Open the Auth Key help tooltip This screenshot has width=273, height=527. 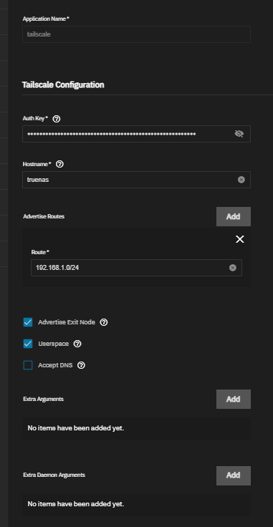[57, 119]
